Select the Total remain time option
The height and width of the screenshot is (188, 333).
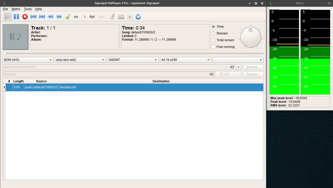(213, 40)
